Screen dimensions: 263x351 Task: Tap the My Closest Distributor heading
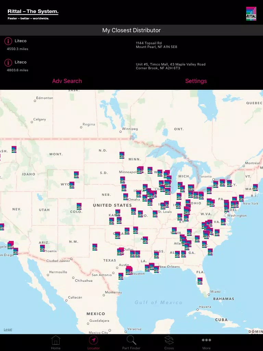tap(131, 30)
